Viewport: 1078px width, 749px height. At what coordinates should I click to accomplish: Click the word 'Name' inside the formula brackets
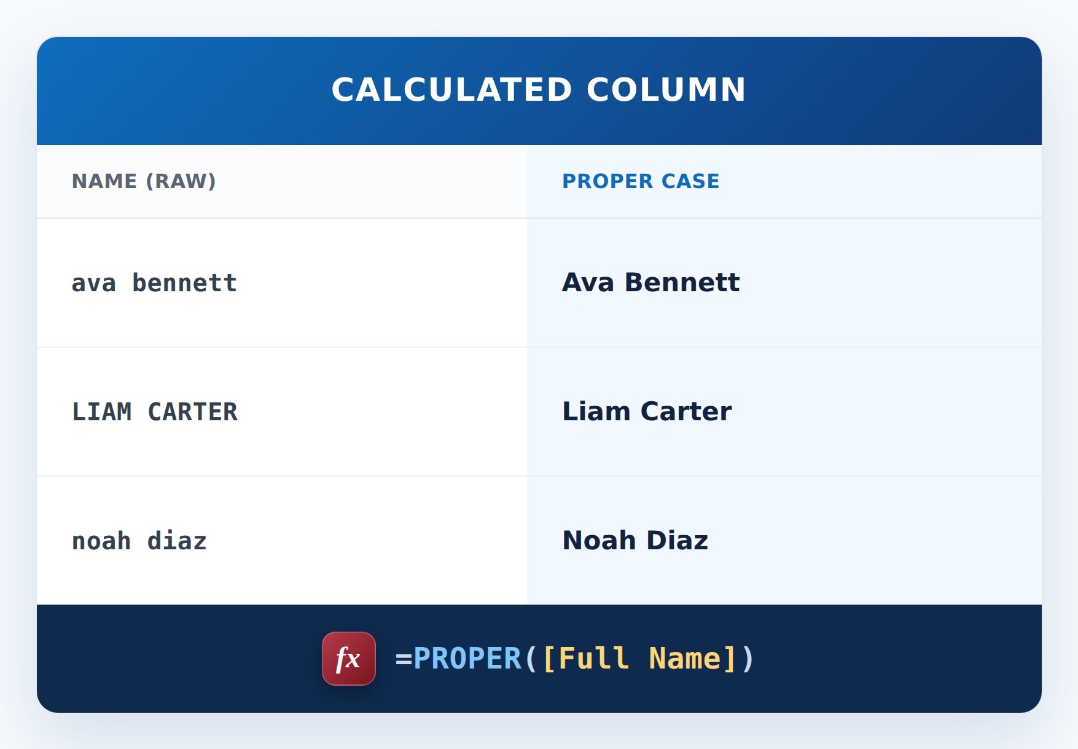pos(684,659)
